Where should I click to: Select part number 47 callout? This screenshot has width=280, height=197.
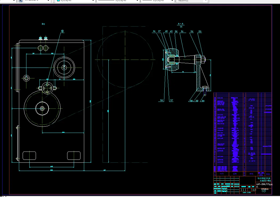tap(160, 31)
